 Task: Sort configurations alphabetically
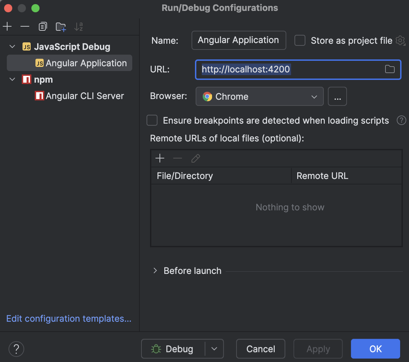point(78,26)
